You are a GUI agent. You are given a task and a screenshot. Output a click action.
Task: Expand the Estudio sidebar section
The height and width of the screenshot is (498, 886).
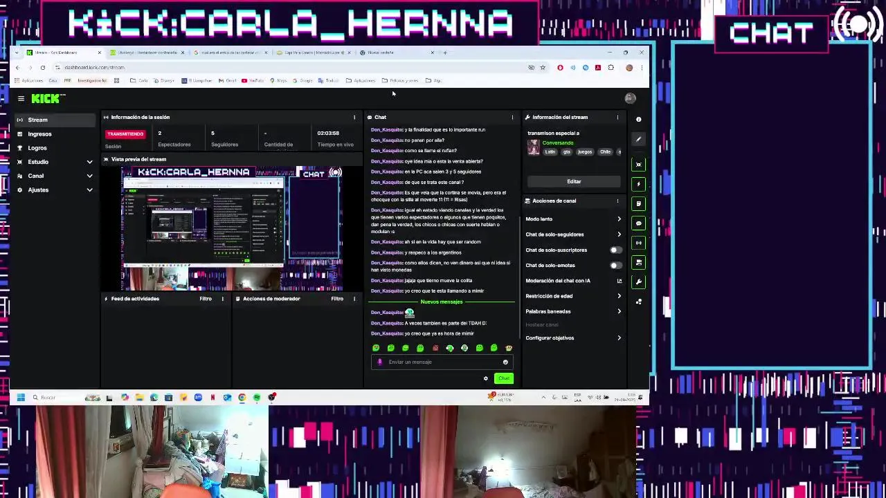pos(55,162)
